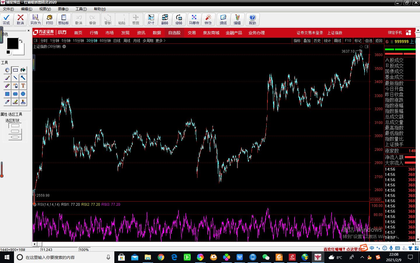This screenshot has height=263, width=420.
Task: Select the paintbrush tool
Action: point(7,78)
